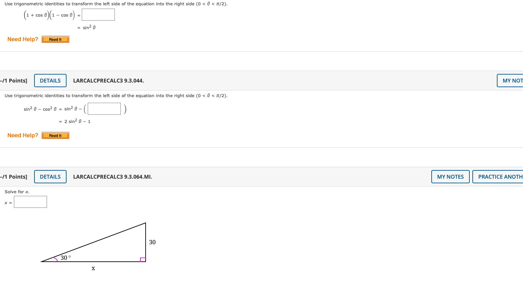Click the Need Help link above Read It
The height and width of the screenshot is (293, 523).
click(x=23, y=39)
